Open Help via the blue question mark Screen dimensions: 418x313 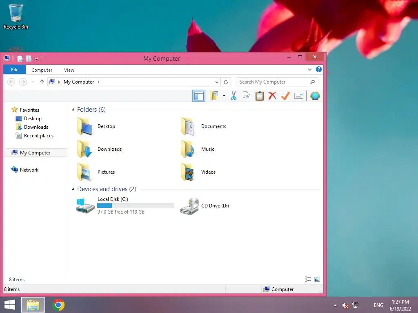(x=318, y=69)
